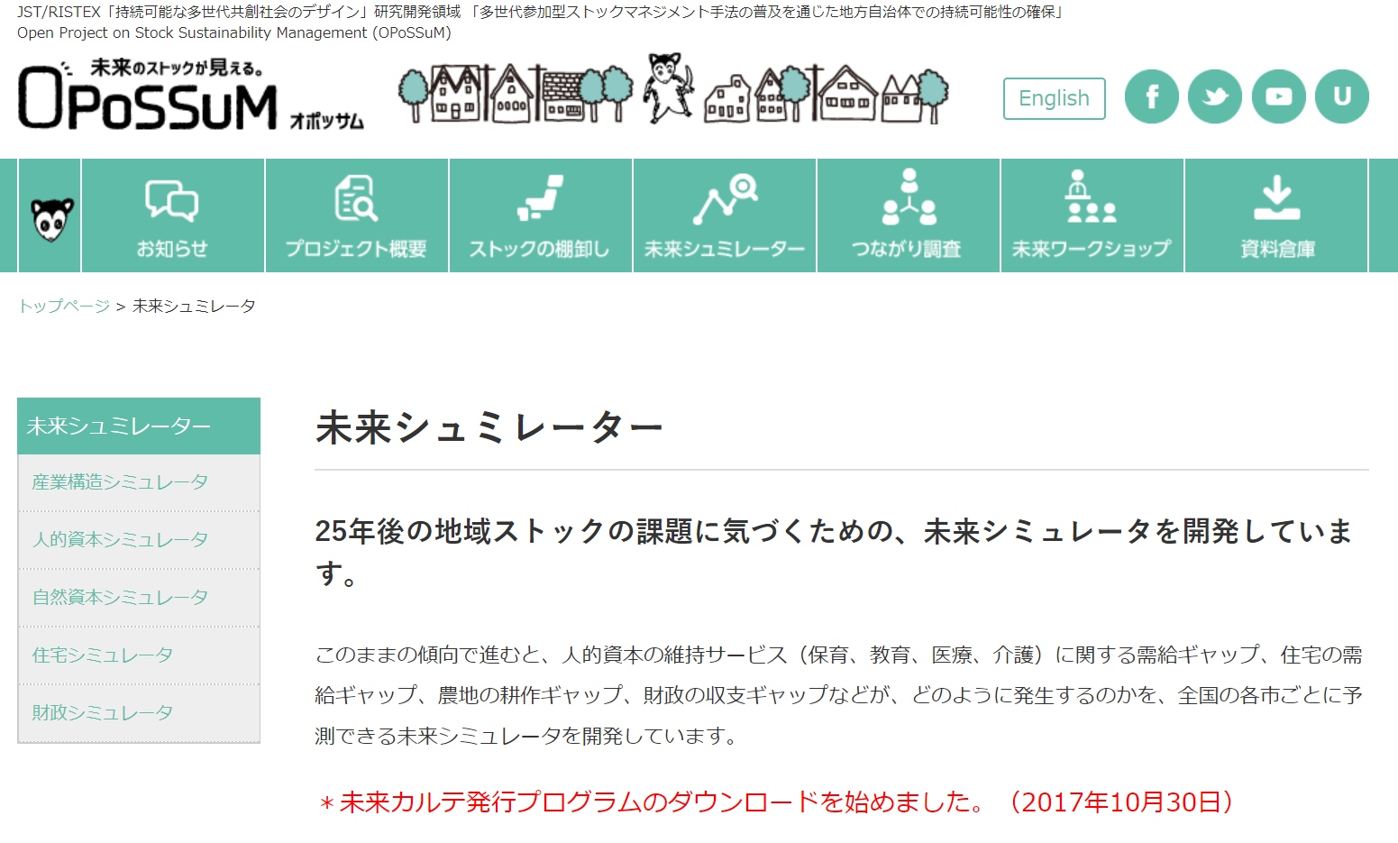
Task: Open 資料倉庫 download section
Action: tap(1276, 216)
